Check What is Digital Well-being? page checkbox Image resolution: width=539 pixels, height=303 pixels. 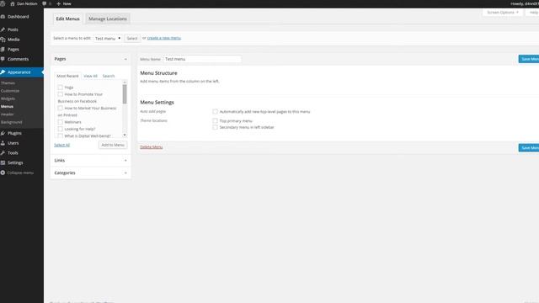[60, 136]
